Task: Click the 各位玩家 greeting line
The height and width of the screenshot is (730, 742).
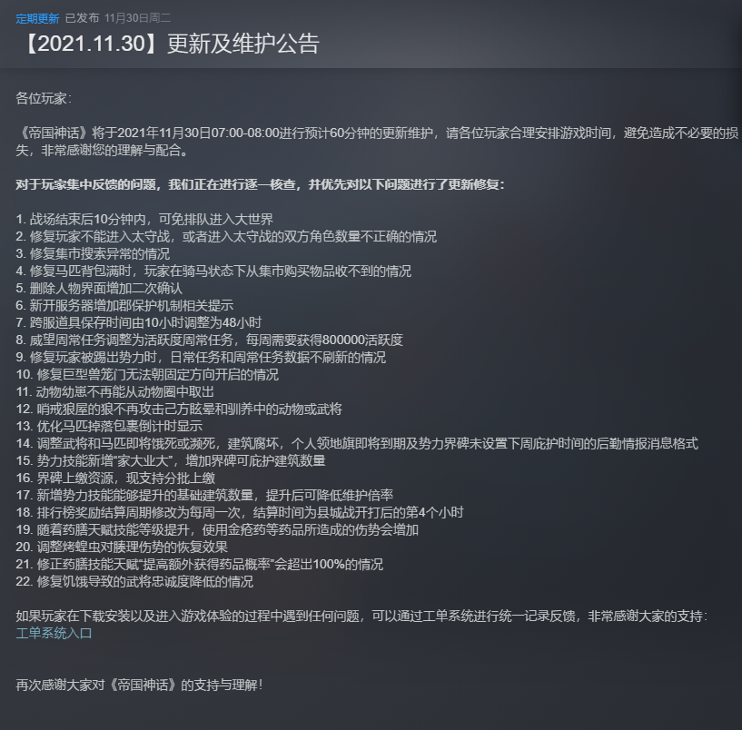Action: [x=44, y=98]
